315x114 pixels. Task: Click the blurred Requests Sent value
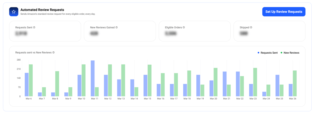pos(21,33)
